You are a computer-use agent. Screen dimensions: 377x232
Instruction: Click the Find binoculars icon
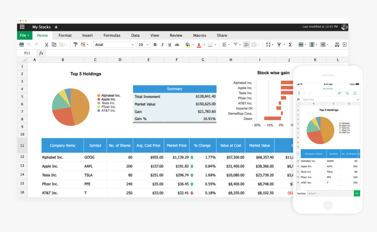[337, 45]
